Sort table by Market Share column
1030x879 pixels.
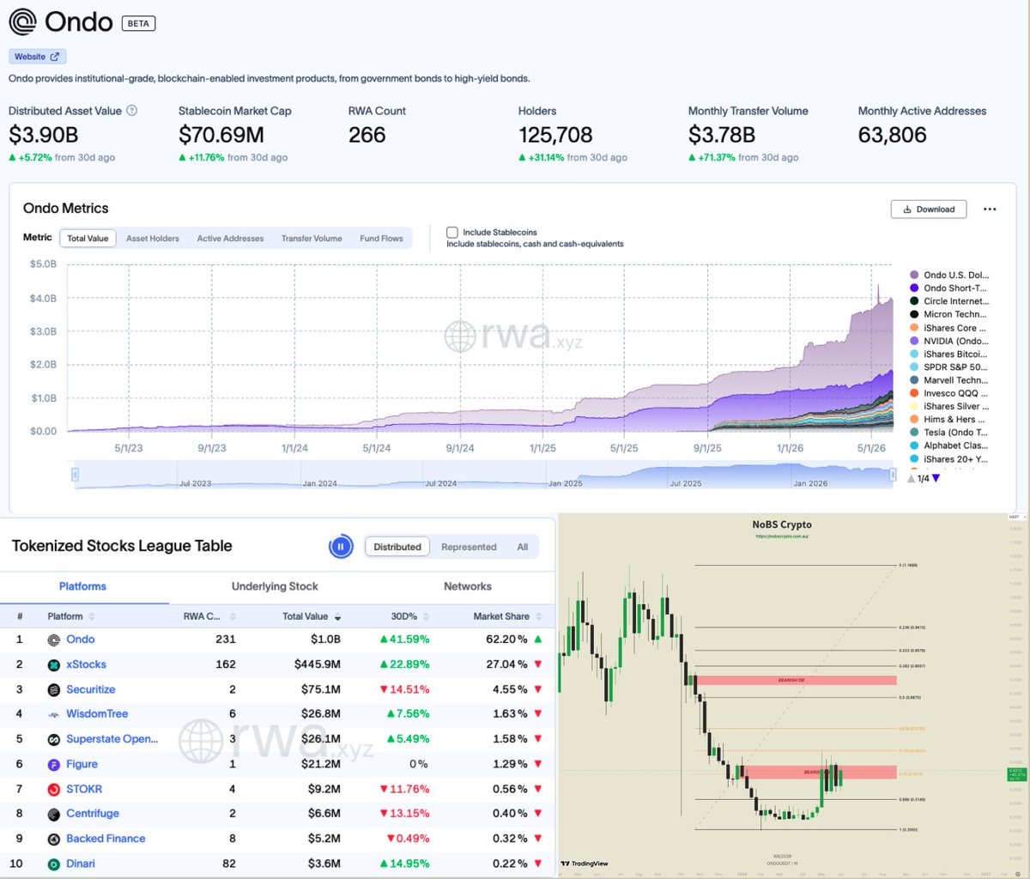tap(507, 616)
